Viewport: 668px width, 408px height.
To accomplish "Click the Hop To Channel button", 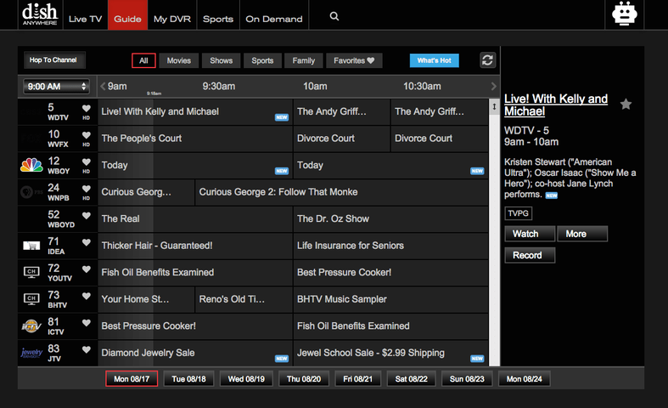I will pyautogui.click(x=54, y=60).
